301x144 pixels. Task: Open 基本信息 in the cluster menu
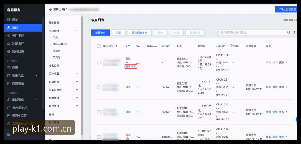[54, 23]
